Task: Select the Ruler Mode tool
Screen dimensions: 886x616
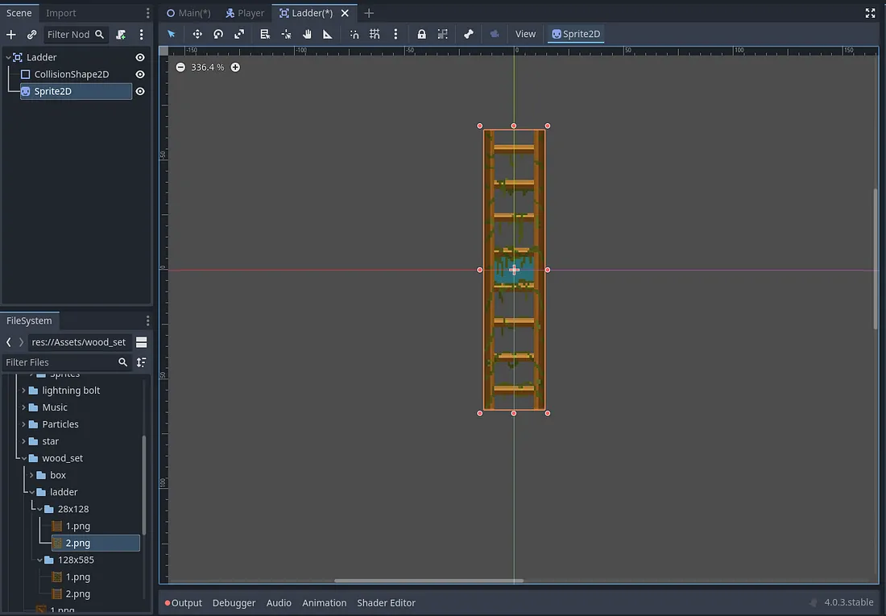Action: coord(328,34)
